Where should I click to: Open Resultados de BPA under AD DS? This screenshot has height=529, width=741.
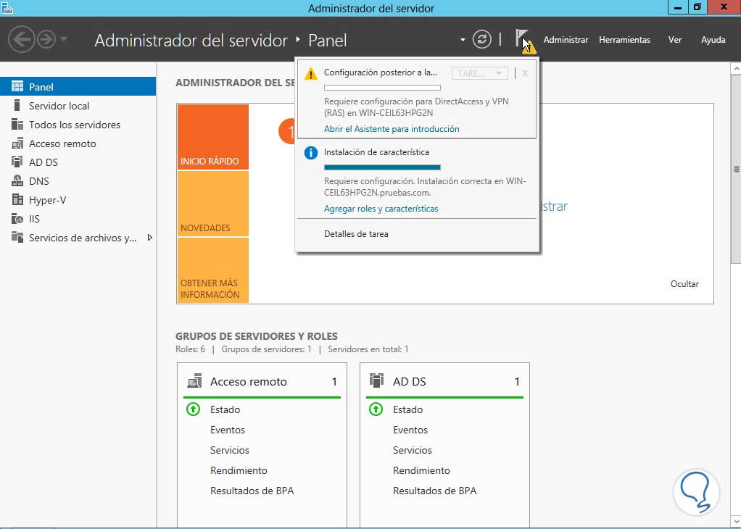pyautogui.click(x=434, y=491)
